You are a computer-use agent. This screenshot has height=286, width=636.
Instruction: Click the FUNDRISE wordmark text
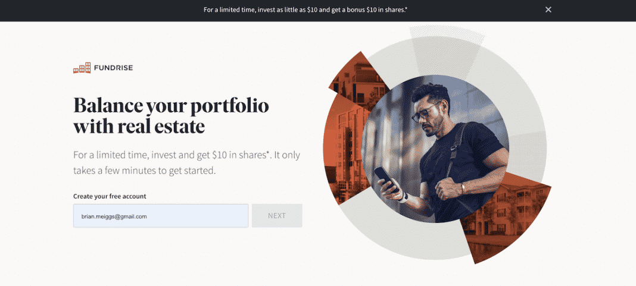click(113, 68)
